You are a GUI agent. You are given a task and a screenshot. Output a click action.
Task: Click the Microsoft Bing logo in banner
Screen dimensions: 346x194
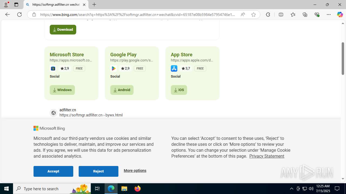tap(49, 129)
